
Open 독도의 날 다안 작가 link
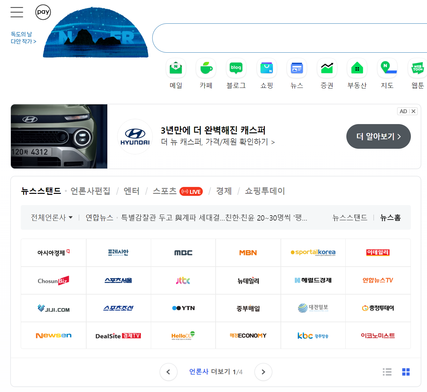23,38
